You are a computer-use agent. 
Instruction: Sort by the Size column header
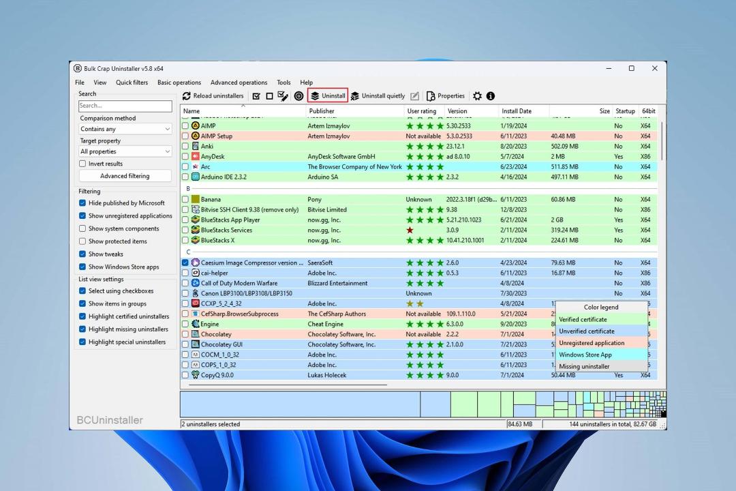coord(581,111)
